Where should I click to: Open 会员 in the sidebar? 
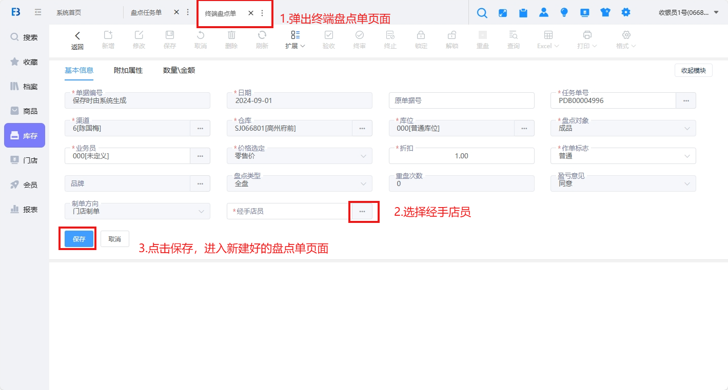point(25,185)
